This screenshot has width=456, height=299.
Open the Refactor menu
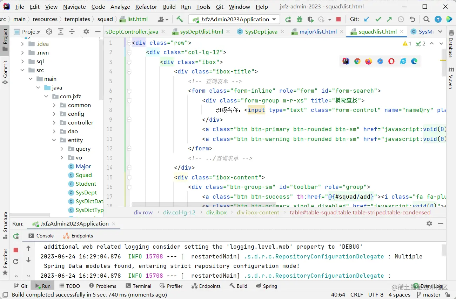(x=146, y=7)
